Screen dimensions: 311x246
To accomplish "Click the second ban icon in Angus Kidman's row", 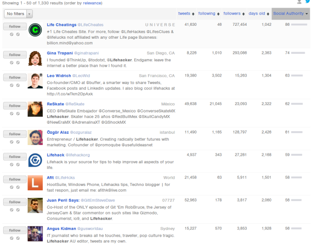I will coord(18,238).
